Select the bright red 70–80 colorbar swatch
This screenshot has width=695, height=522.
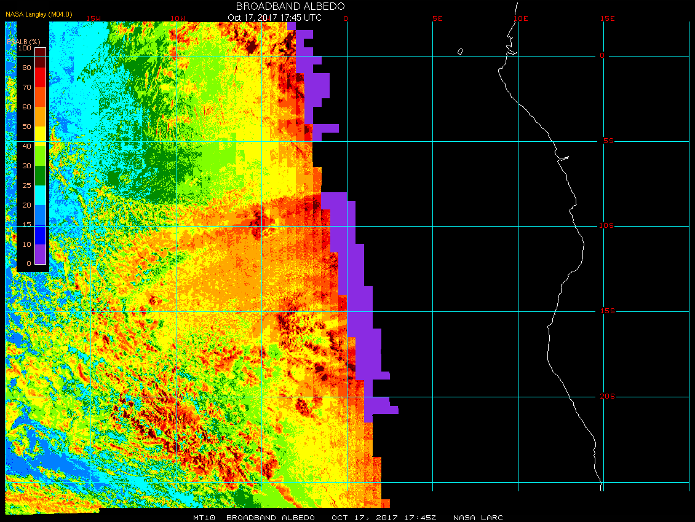pos(41,77)
